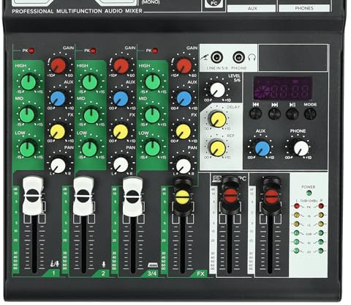
Task: Click the PHONE headphone output jack
Action: click(238, 58)
